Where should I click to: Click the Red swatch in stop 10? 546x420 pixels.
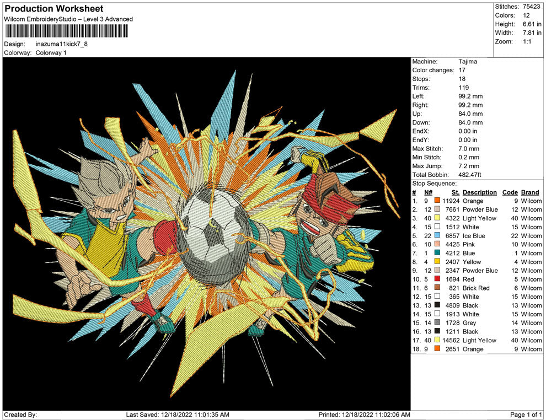[x=437, y=279]
